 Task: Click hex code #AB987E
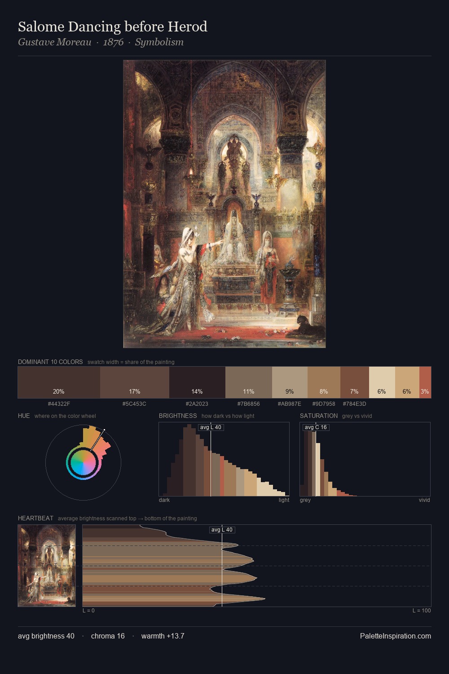point(290,404)
